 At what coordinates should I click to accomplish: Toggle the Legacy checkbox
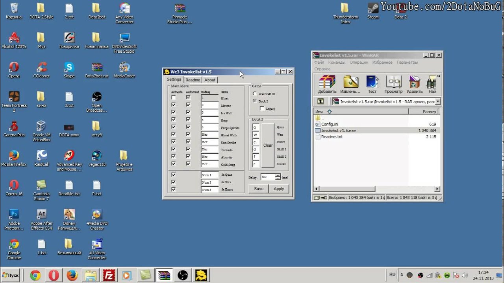pyautogui.click(x=262, y=108)
